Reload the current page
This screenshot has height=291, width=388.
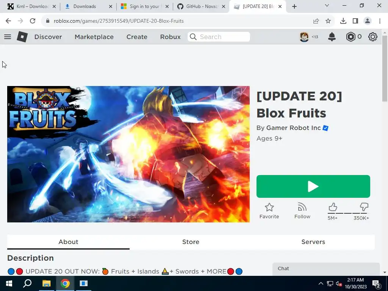pos(33,21)
